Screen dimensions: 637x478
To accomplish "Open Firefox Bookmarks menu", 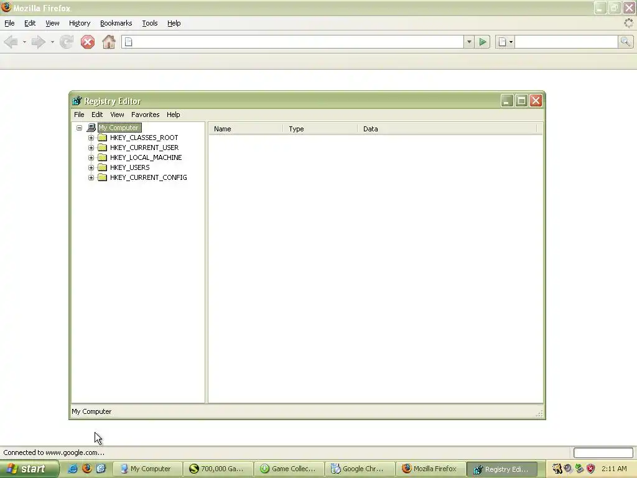I will pyautogui.click(x=116, y=23).
